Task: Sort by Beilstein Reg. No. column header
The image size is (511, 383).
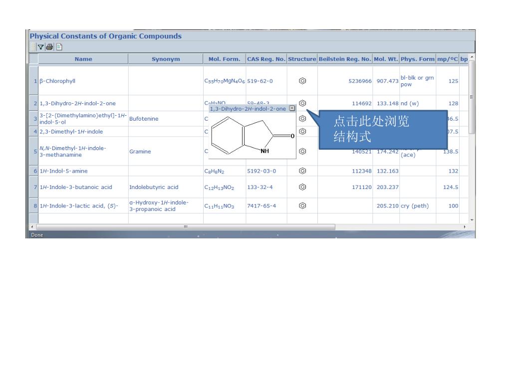Action: point(345,59)
